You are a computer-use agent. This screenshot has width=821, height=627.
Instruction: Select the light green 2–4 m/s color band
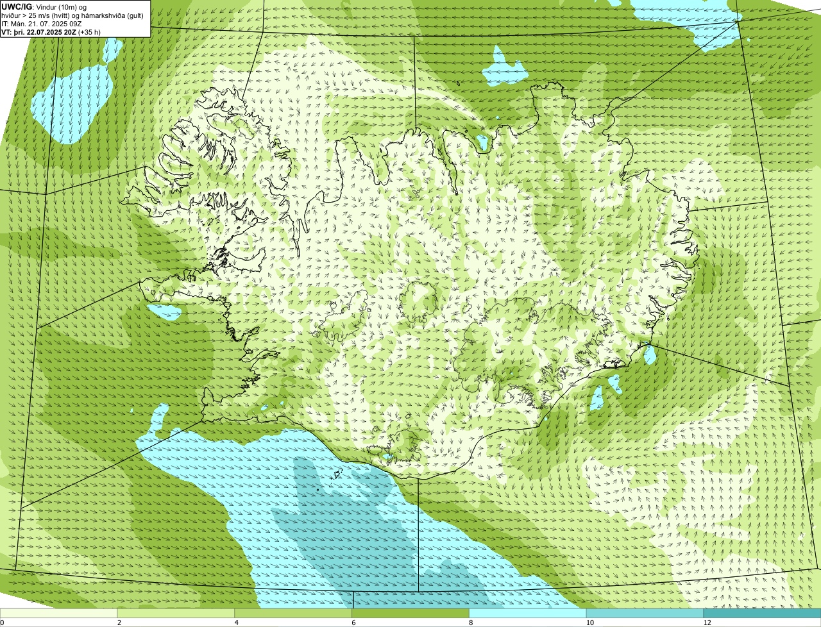click(176, 613)
